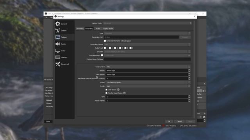This screenshot has height=140, width=250.
Task: Click the GPU value field
Action: 147,97
